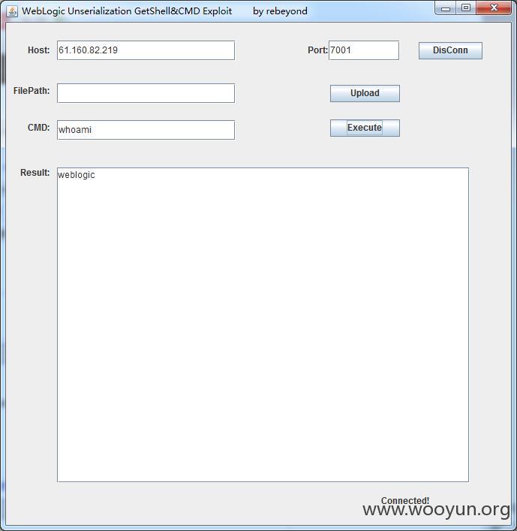The width and height of the screenshot is (517, 531).
Task: Maximize the exploit tool window
Action: (466, 8)
